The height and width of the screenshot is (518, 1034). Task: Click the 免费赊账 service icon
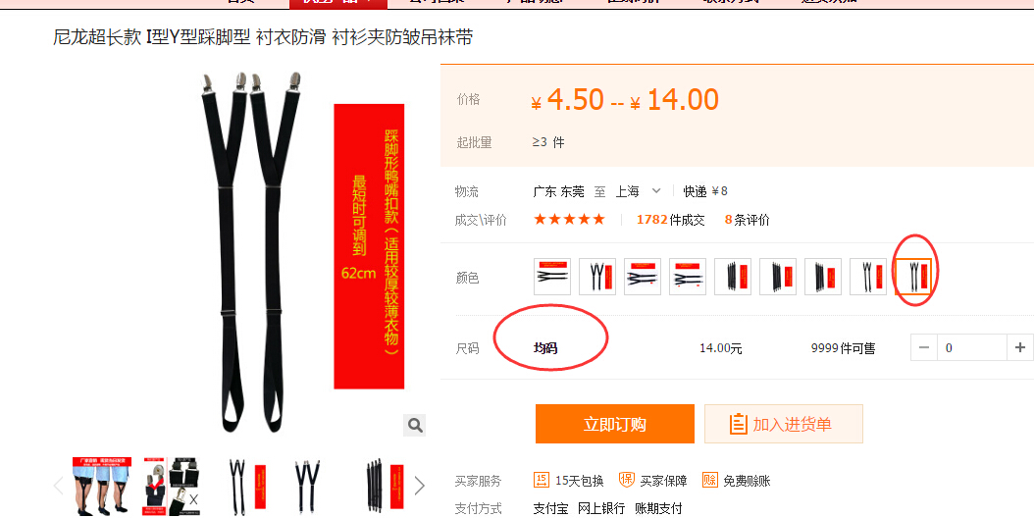tap(709, 480)
